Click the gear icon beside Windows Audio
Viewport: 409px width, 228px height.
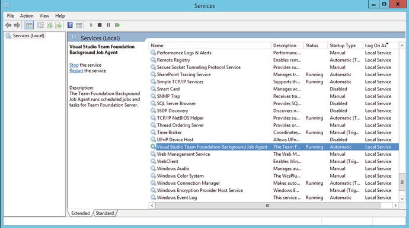click(x=153, y=169)
